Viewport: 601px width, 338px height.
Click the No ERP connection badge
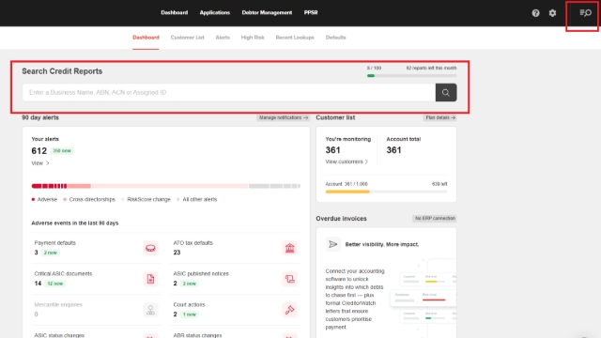(435, 219)
